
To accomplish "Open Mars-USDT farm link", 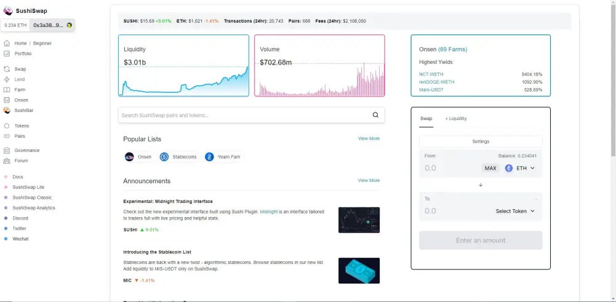I will point(431,90).
